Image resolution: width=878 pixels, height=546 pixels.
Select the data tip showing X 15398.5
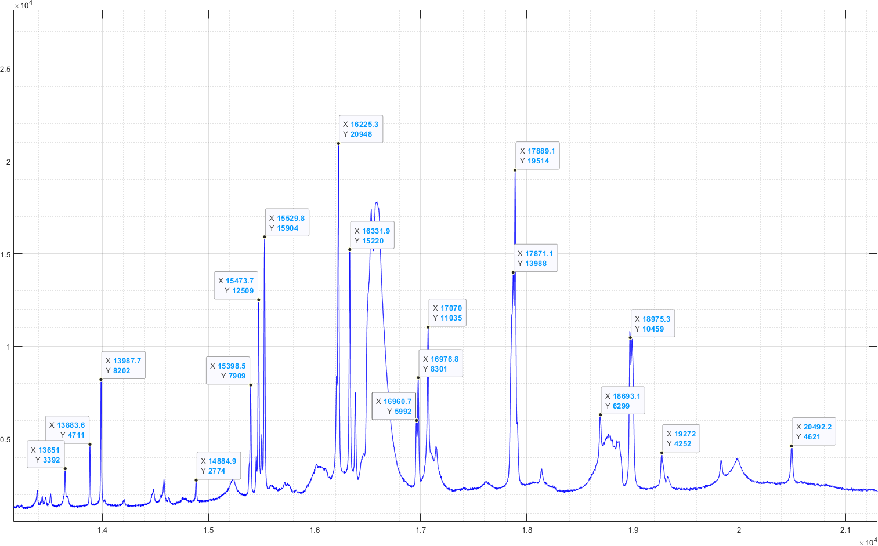click(227, 371)
